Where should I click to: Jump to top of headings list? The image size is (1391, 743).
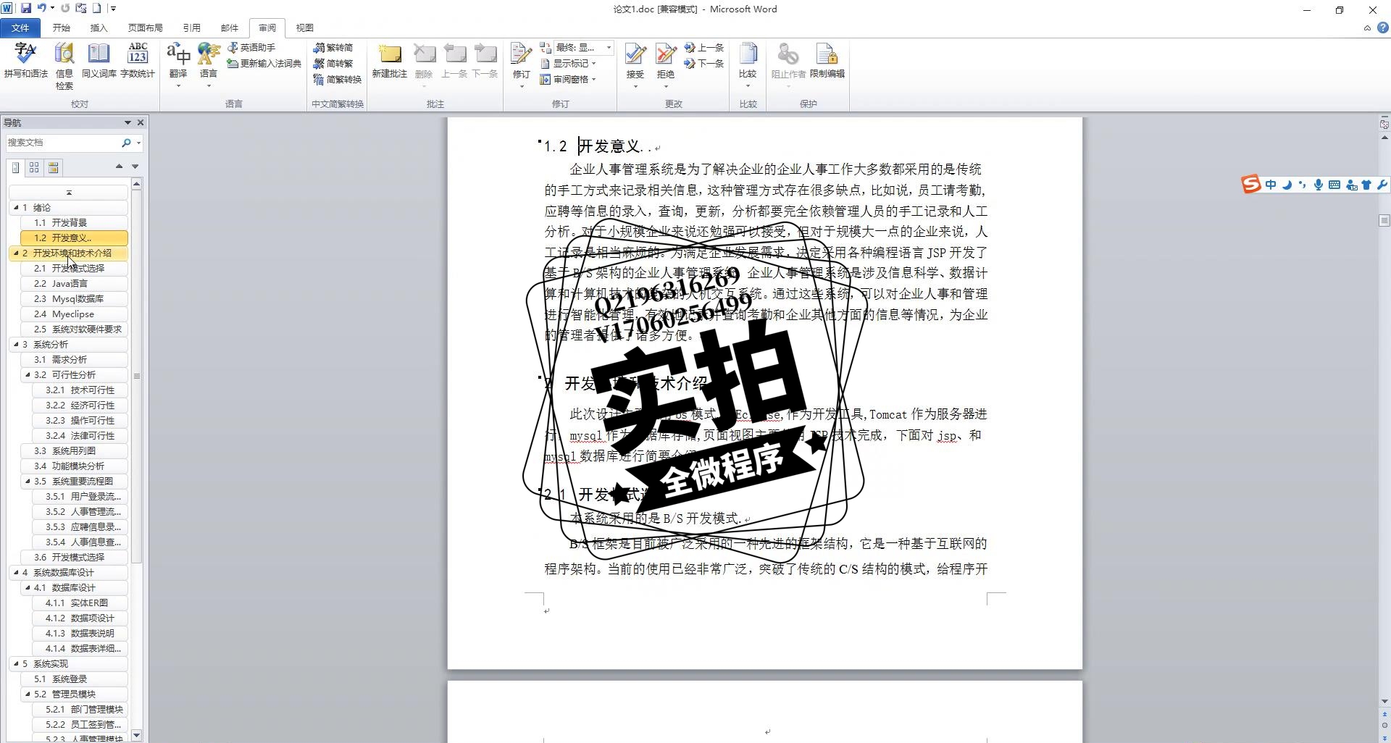click(x=69, y=193)
